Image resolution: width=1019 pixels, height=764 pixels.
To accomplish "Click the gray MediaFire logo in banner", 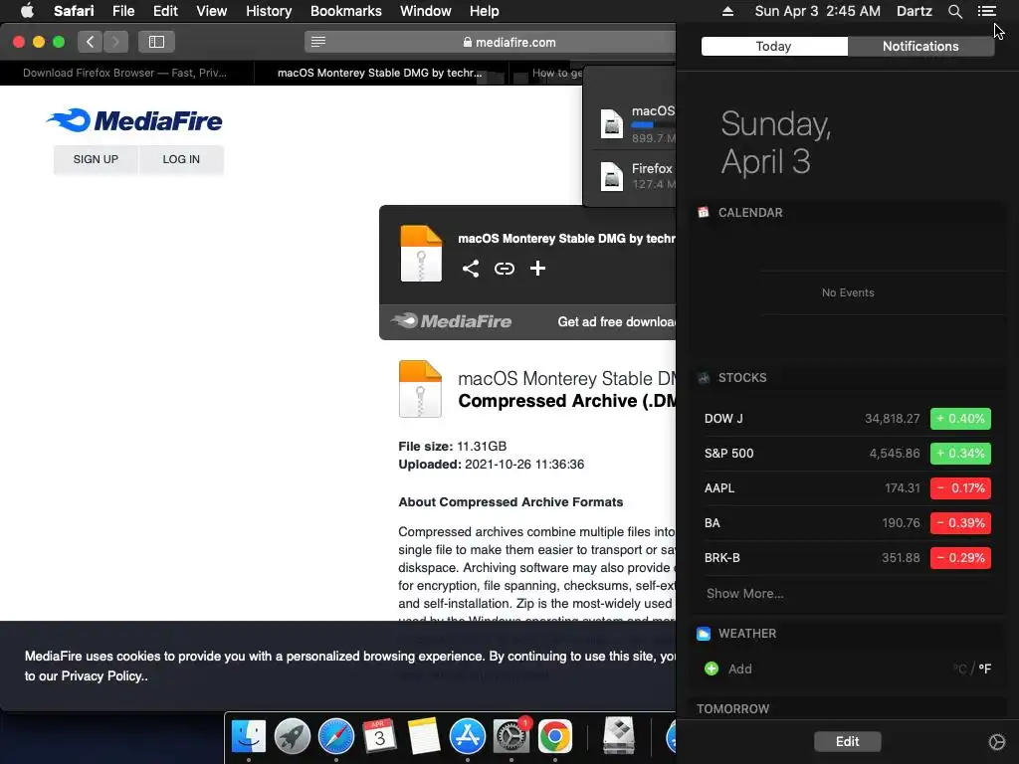I will (x=451, y=321).
